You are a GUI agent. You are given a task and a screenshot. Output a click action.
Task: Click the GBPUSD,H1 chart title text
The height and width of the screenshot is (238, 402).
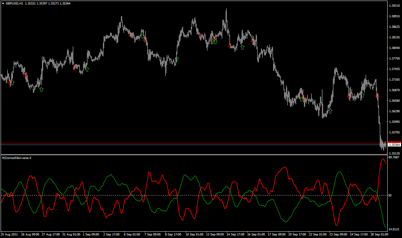point(14,3)
